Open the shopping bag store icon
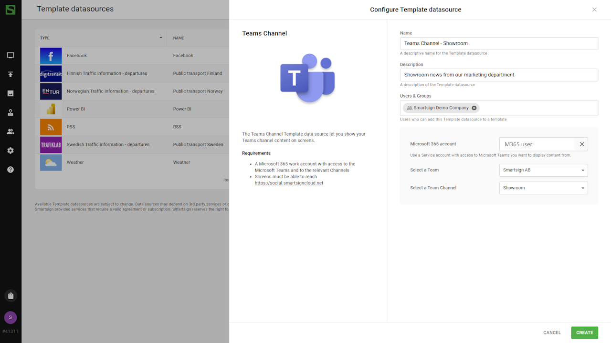The width and height of the screenshot is (611, 343). [11, 296]
